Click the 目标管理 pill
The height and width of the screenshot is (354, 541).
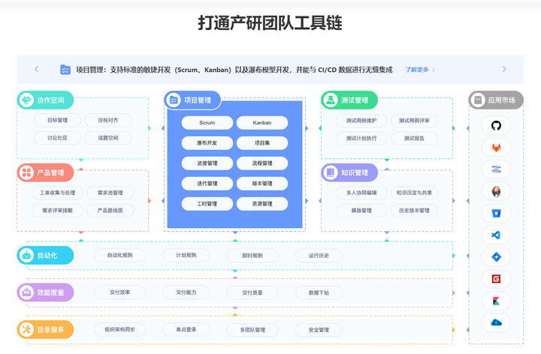click(x=57, y=120)
